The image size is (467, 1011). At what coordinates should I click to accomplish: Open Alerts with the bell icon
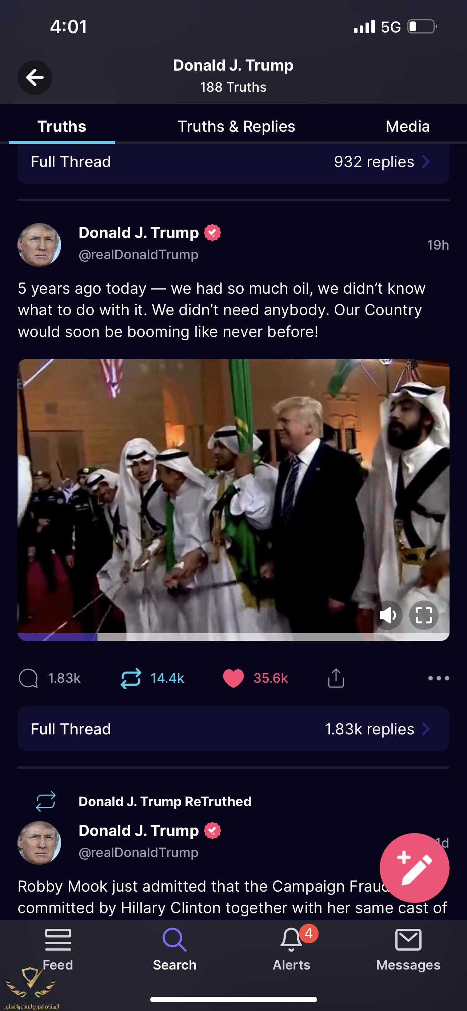coord(291,940)
